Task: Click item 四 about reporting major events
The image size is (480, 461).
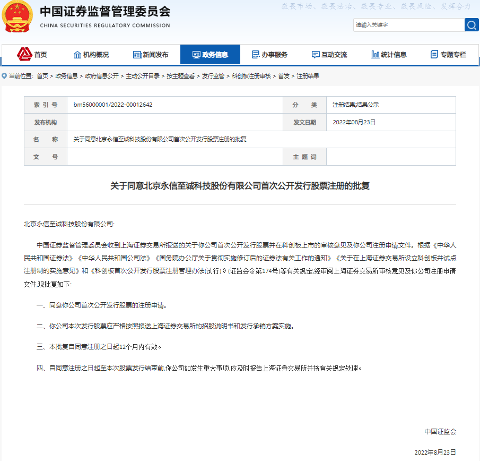Action: tap(199, 368)
